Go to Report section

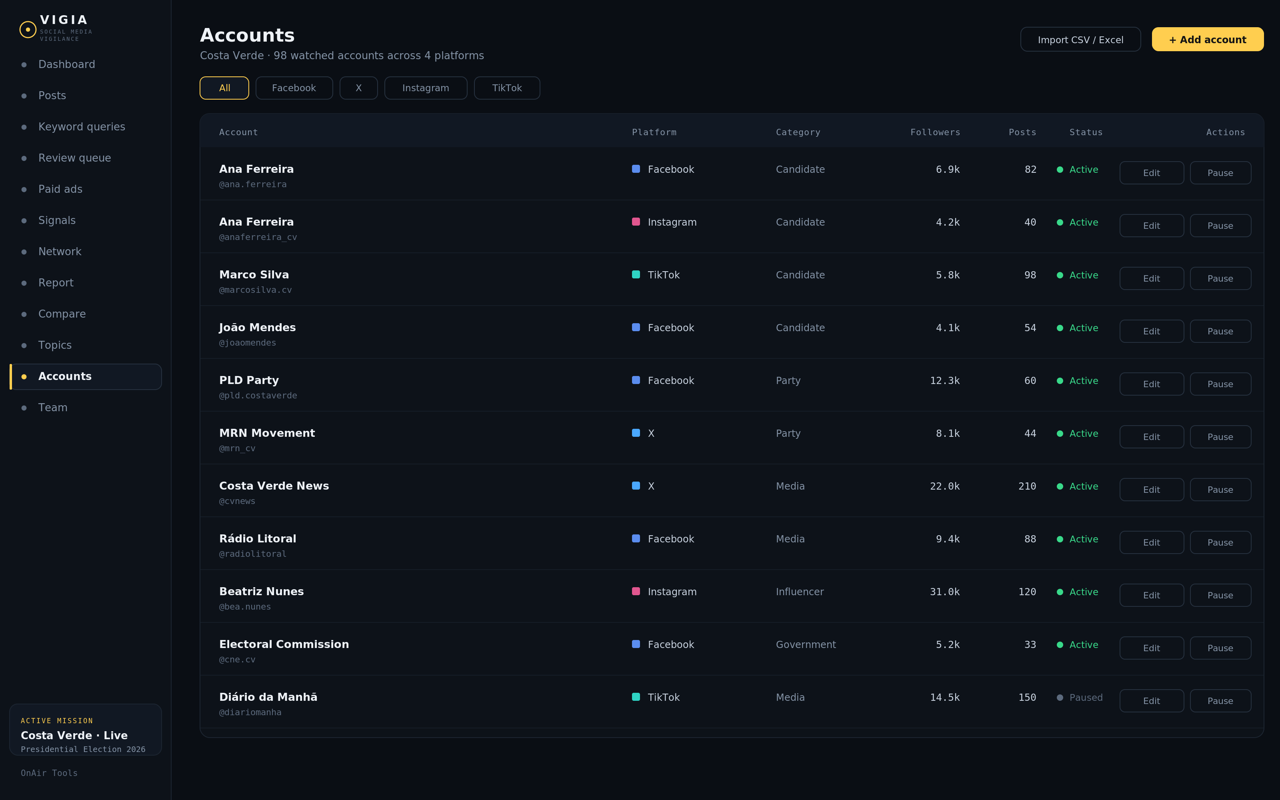coord(86,283)
